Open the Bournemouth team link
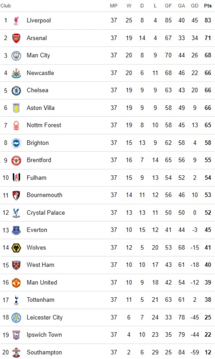215x359 pixels. (x=45, y=195)
